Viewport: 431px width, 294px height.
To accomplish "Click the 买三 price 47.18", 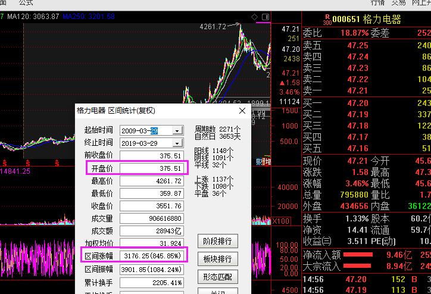I will (358, 126).
